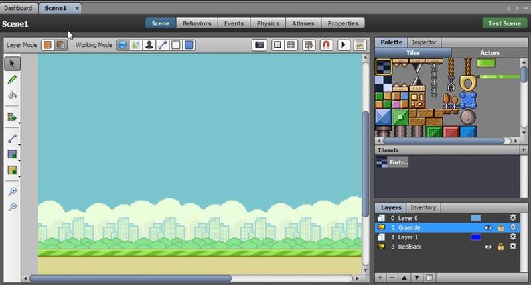Toggle lock on the RealBack layer
The height and width of the screenshot is (285, 531).
[501, 247]
